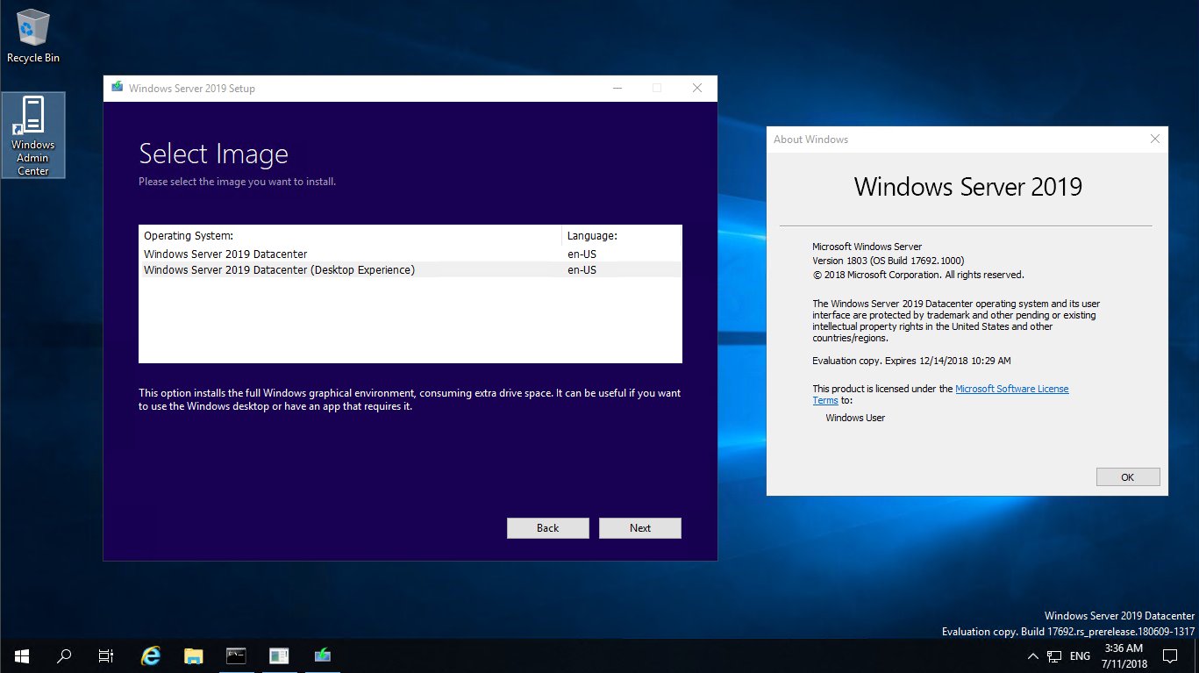This screenshot has width=1199, height=673.
Task: Click the 'Windows User' licensee name
Action: click(x=855, y=418)
